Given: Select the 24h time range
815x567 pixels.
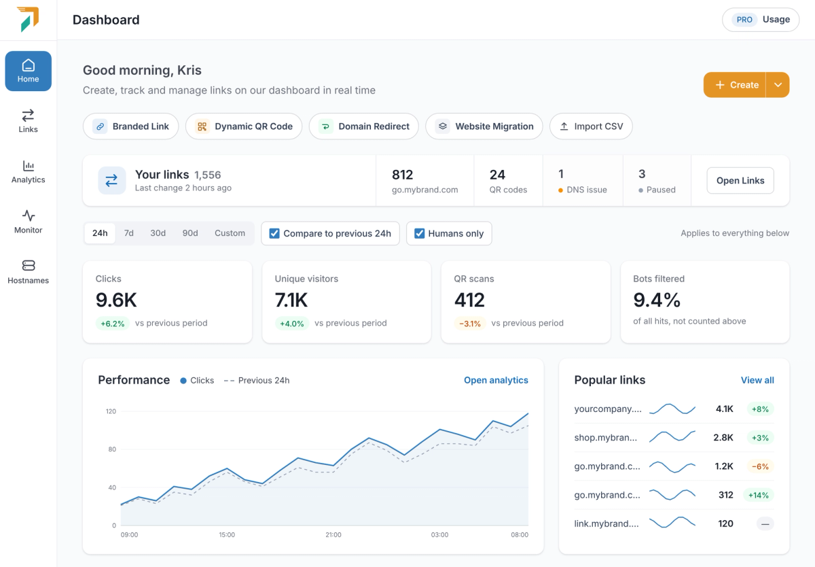Looking at the screenshot, I should click(100, 233).
